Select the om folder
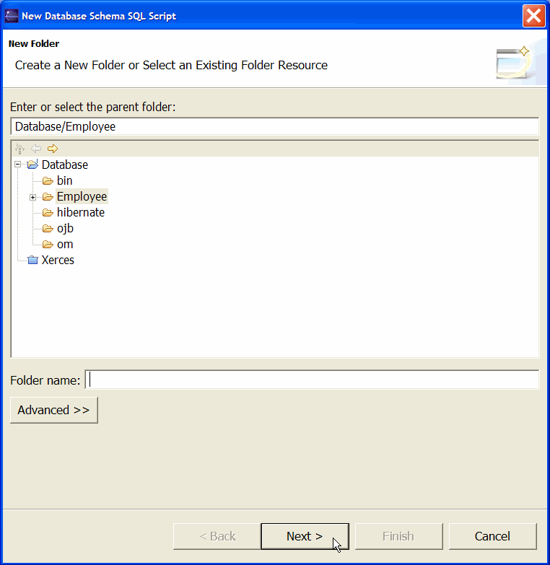The height and width of the screenshot is (565, 550). (65, 245)
